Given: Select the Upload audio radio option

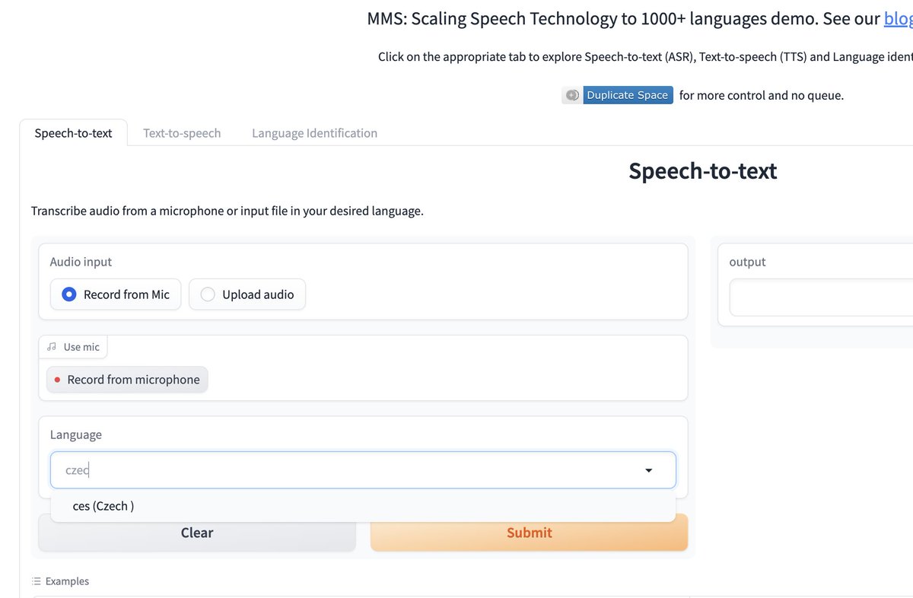Looking at the screenshot, I should click(x=247, y=294).
